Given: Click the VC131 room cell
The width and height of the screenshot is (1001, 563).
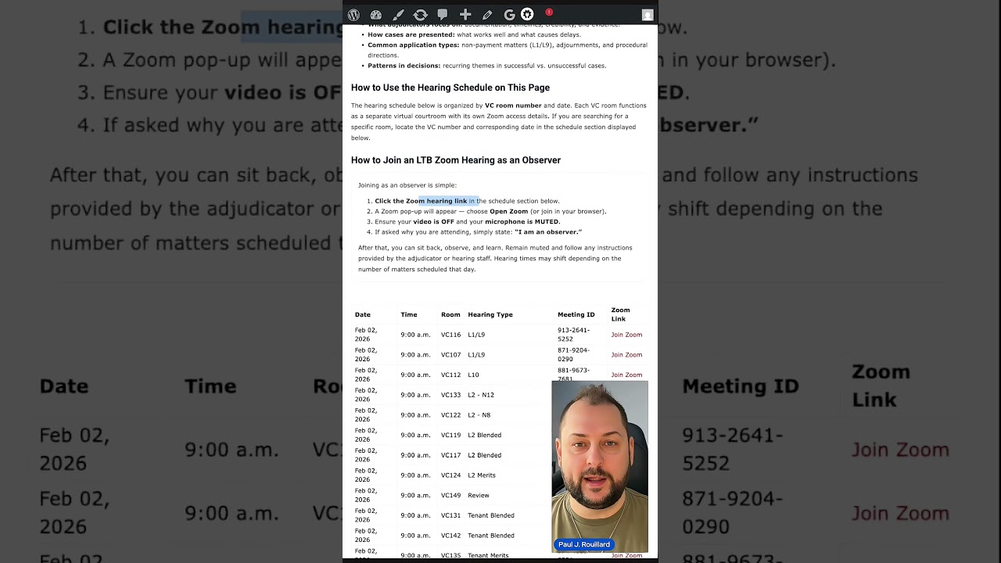Looking at the screenshot, I should 450,515.
